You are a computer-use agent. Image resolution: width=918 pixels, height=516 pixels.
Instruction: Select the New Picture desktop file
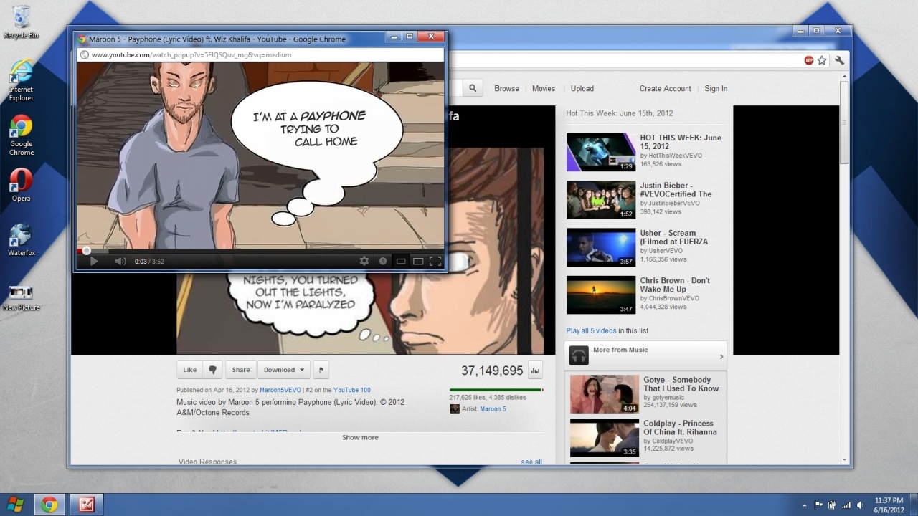[x=22, y=297]
